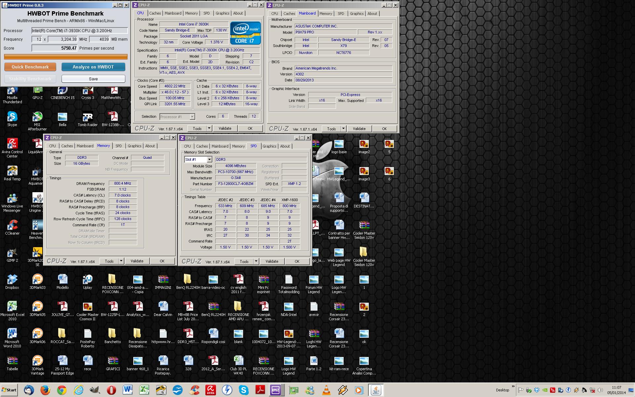Click Adobe Reader taskbar icon

coord(260,390)
